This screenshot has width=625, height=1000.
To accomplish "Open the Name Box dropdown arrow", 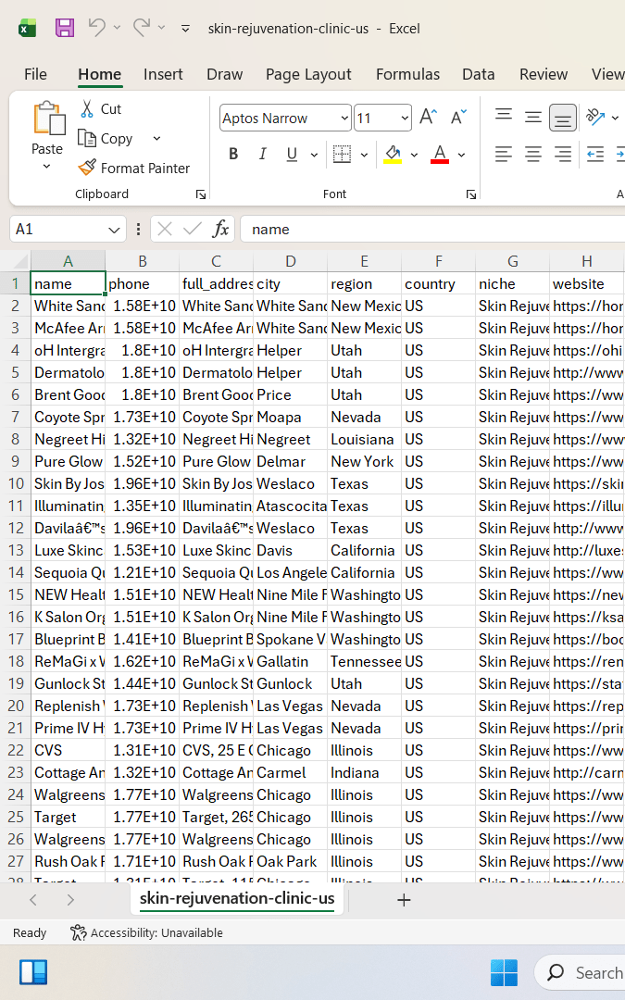I will [114, 230].
